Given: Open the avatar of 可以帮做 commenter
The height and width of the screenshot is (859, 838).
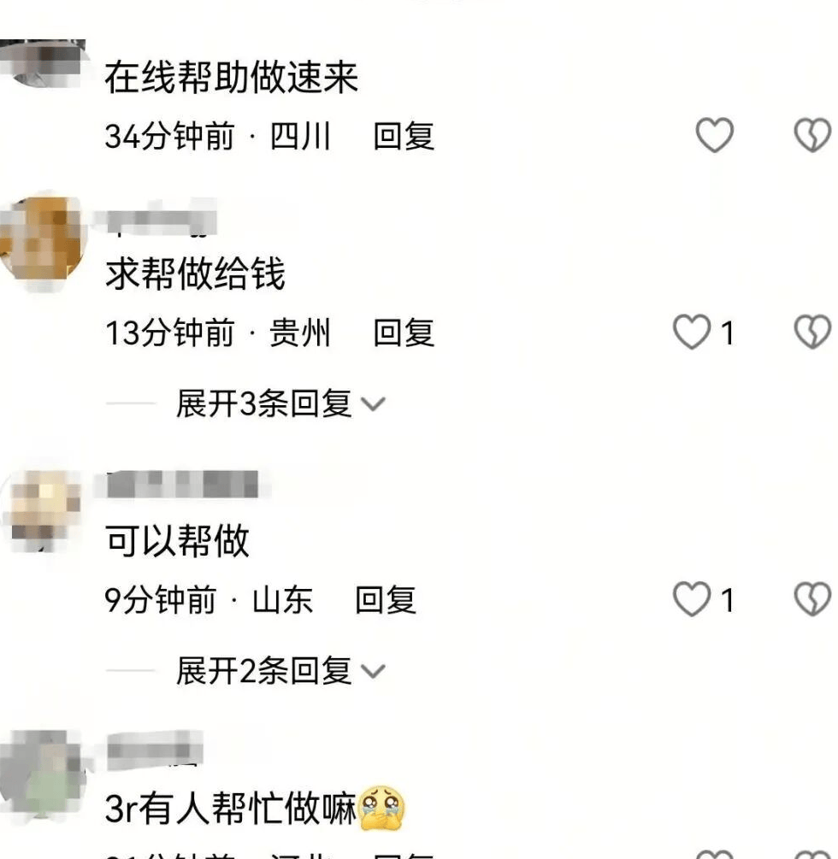Looking at the screenshot, I should click(x=43, y=509).
